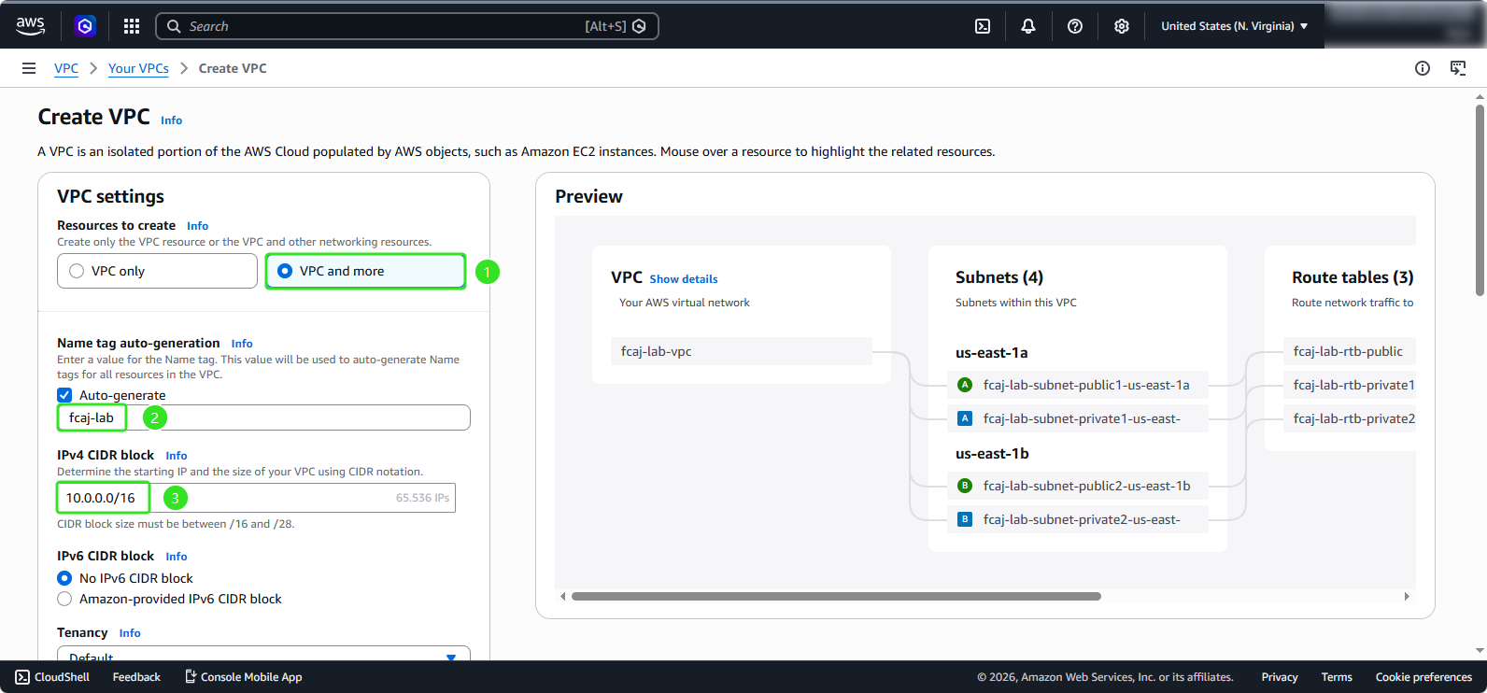Toggle the hamburger side navigation menu
The height and width of the screenshot is (693, 1487).
tap(29, 68)
